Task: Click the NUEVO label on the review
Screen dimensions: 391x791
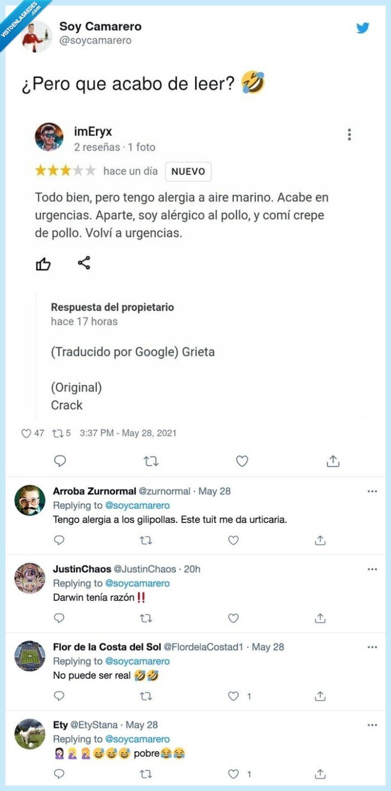Action: pyautogui.click(x=188, y=172)
